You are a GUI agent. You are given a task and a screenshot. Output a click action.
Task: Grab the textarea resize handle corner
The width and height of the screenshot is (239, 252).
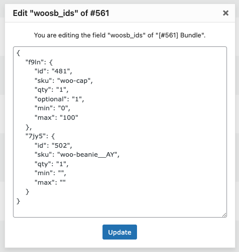click(x=224, y=215)
